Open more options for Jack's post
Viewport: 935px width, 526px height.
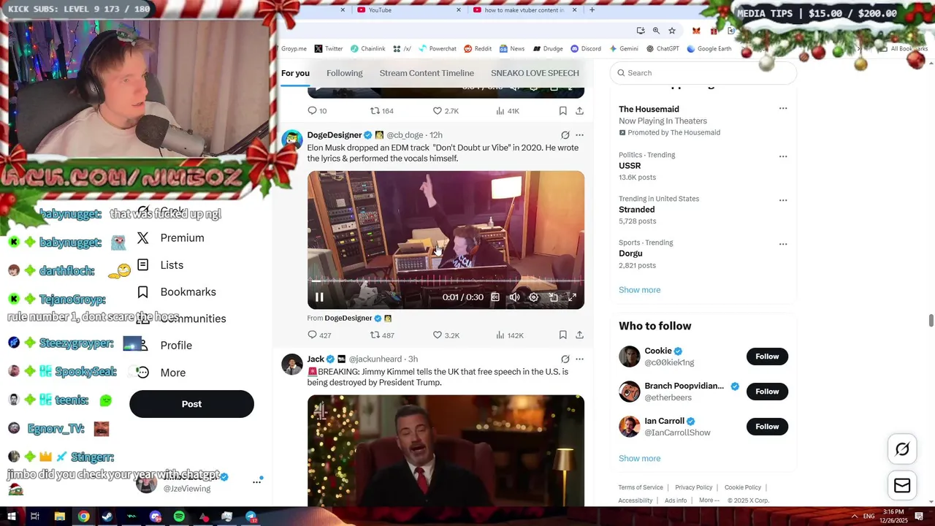point(579,359)
